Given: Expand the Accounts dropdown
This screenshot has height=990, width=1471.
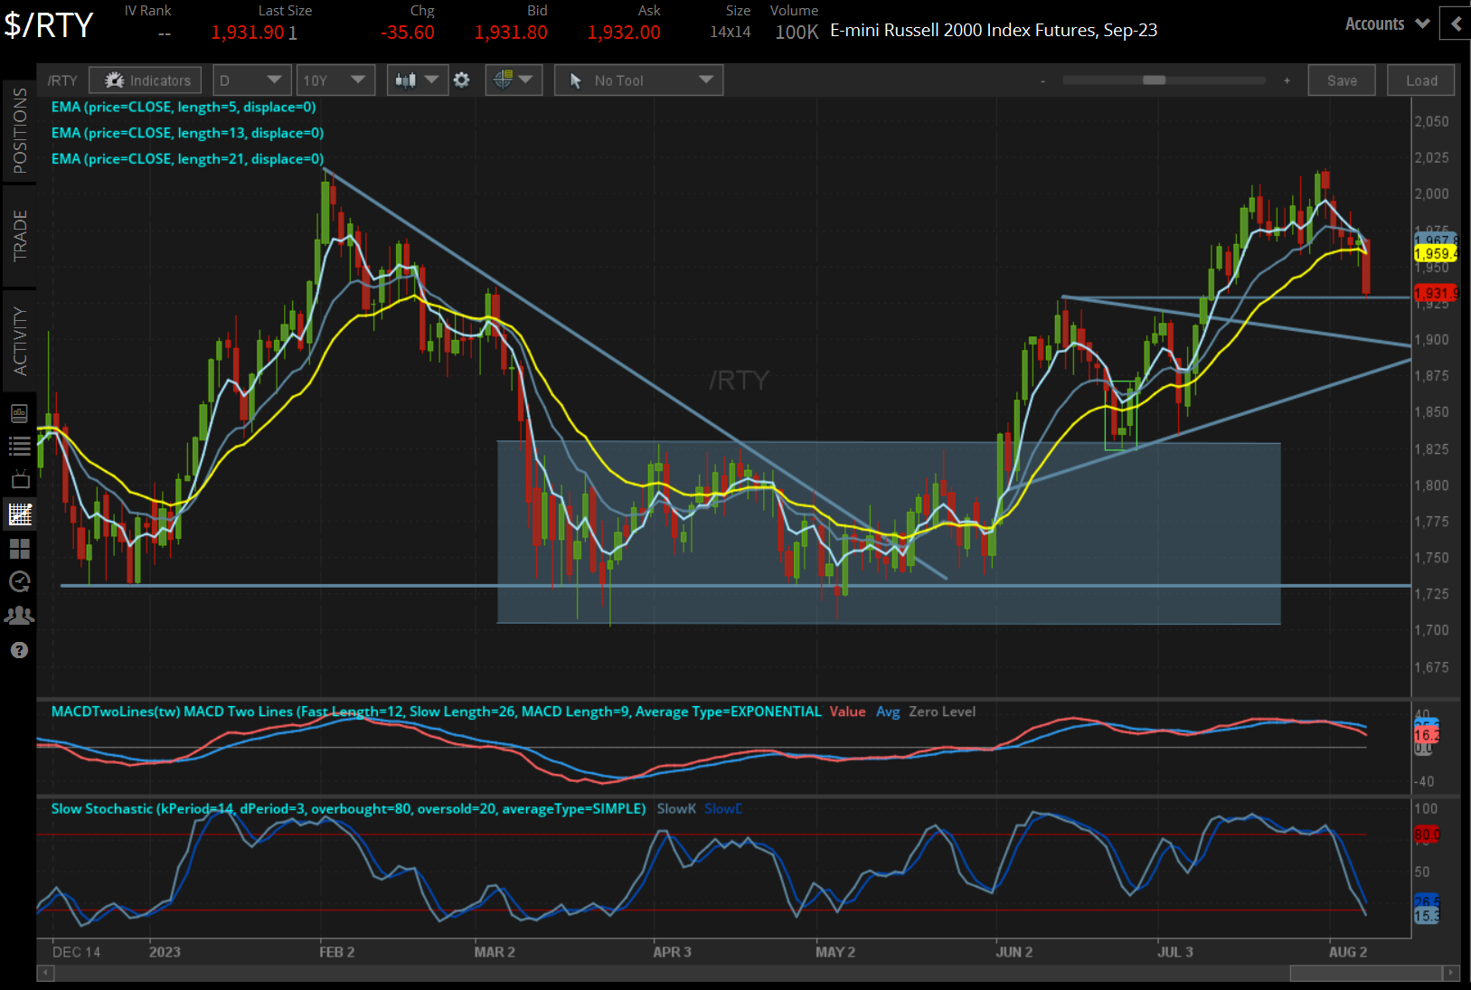Looking at the screenshot, I should pyautogui.click(x=1386, y=24).
